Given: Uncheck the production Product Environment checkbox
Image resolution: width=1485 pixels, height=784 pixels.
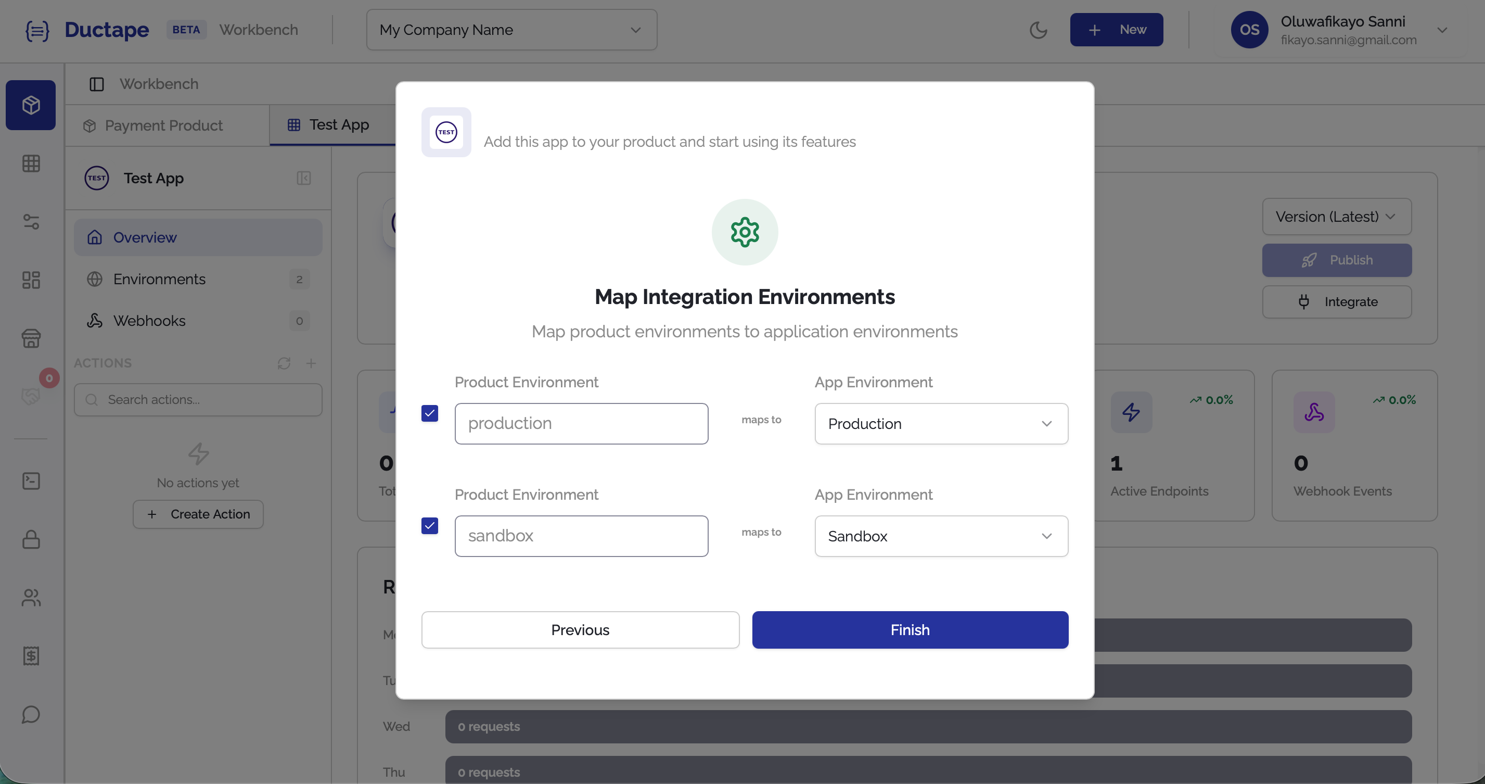Looking at the screenshot, I should (429, 413).
